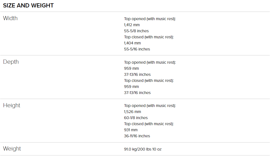
Task: Click the 1,412 mm width value
Action: point(132,25)
